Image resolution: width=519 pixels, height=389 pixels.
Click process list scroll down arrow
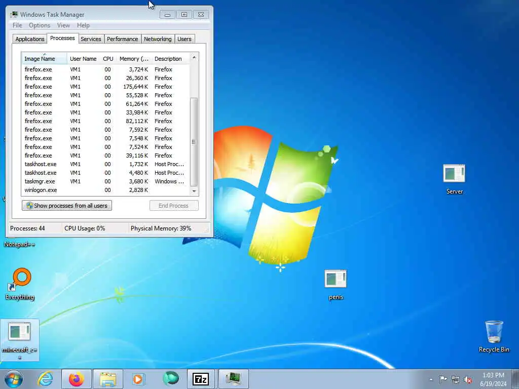click(x=194, y=191)
